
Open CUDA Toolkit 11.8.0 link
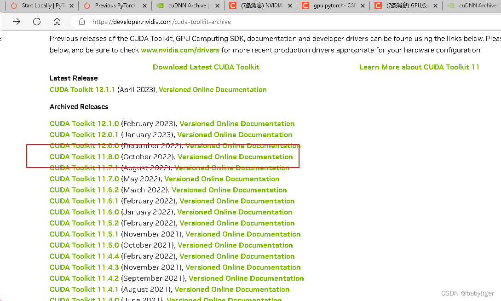[x=84, y=157]
